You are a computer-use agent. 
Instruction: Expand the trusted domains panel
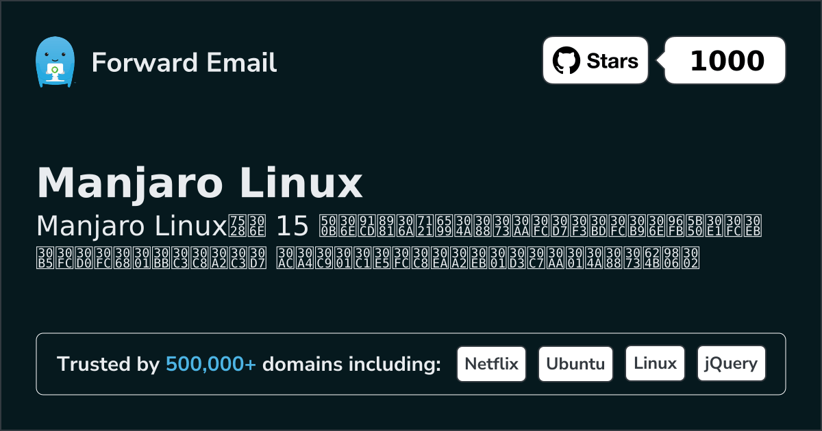point(411,363)
